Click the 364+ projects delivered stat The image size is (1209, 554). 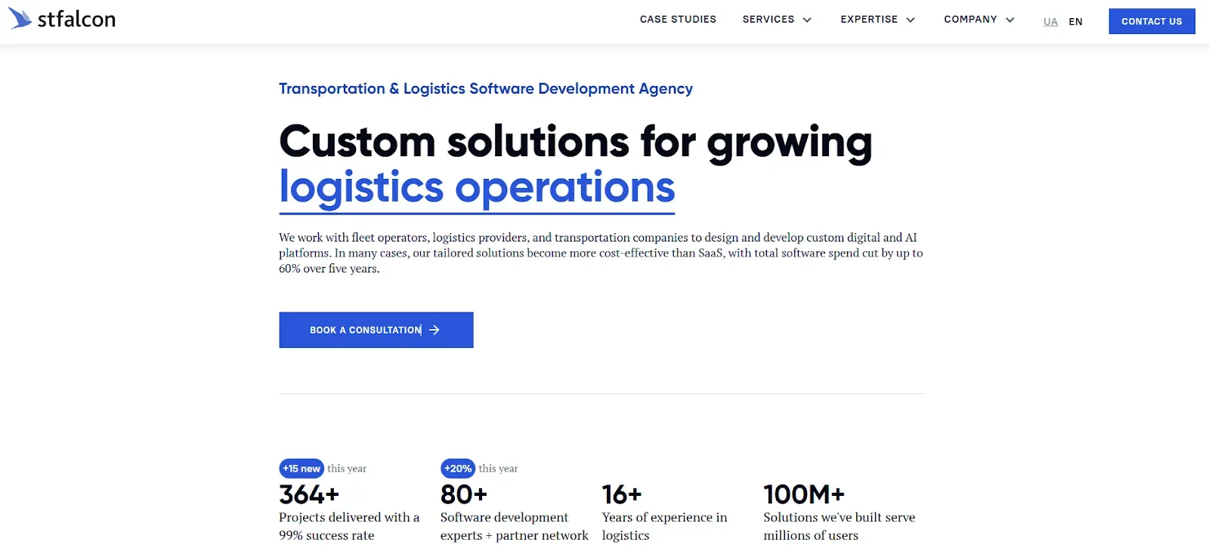coord(309,494)
